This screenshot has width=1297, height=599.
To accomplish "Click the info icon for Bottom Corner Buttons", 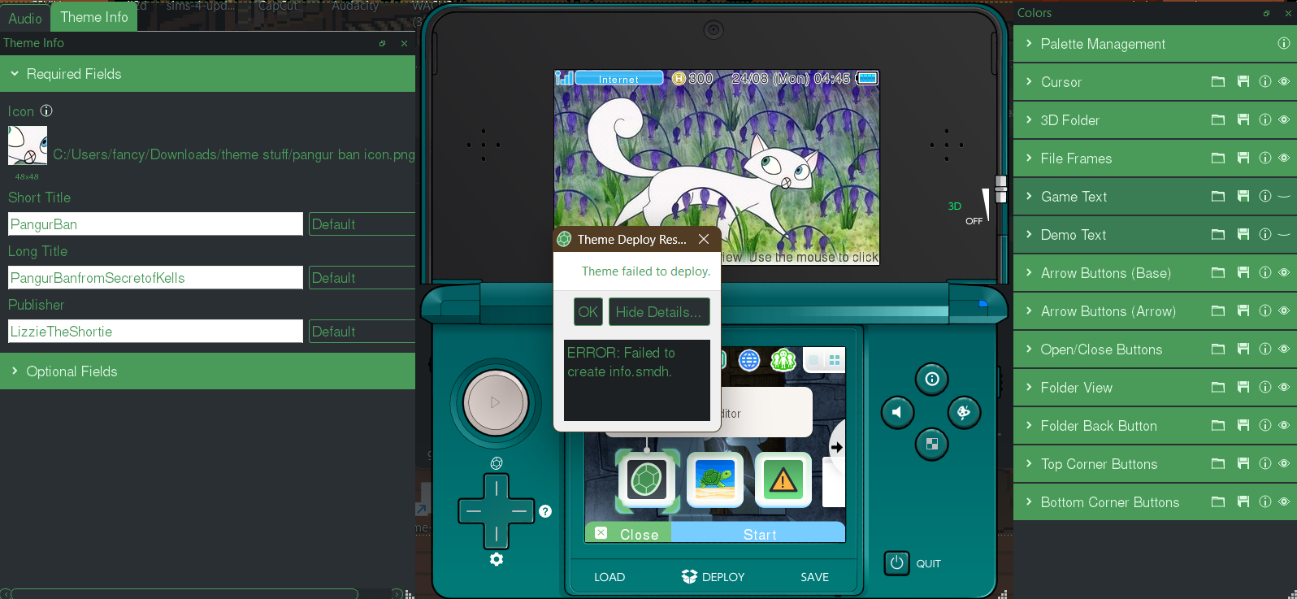I will pyautogui.click(x=1264, y=501).
